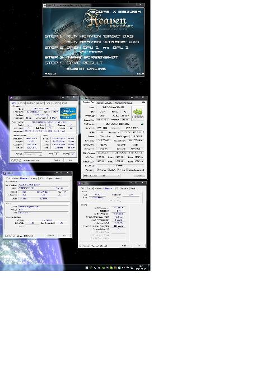Select Make Screenshot in step 3
Screen dimensions: 261x392
(x=92, y=57)
